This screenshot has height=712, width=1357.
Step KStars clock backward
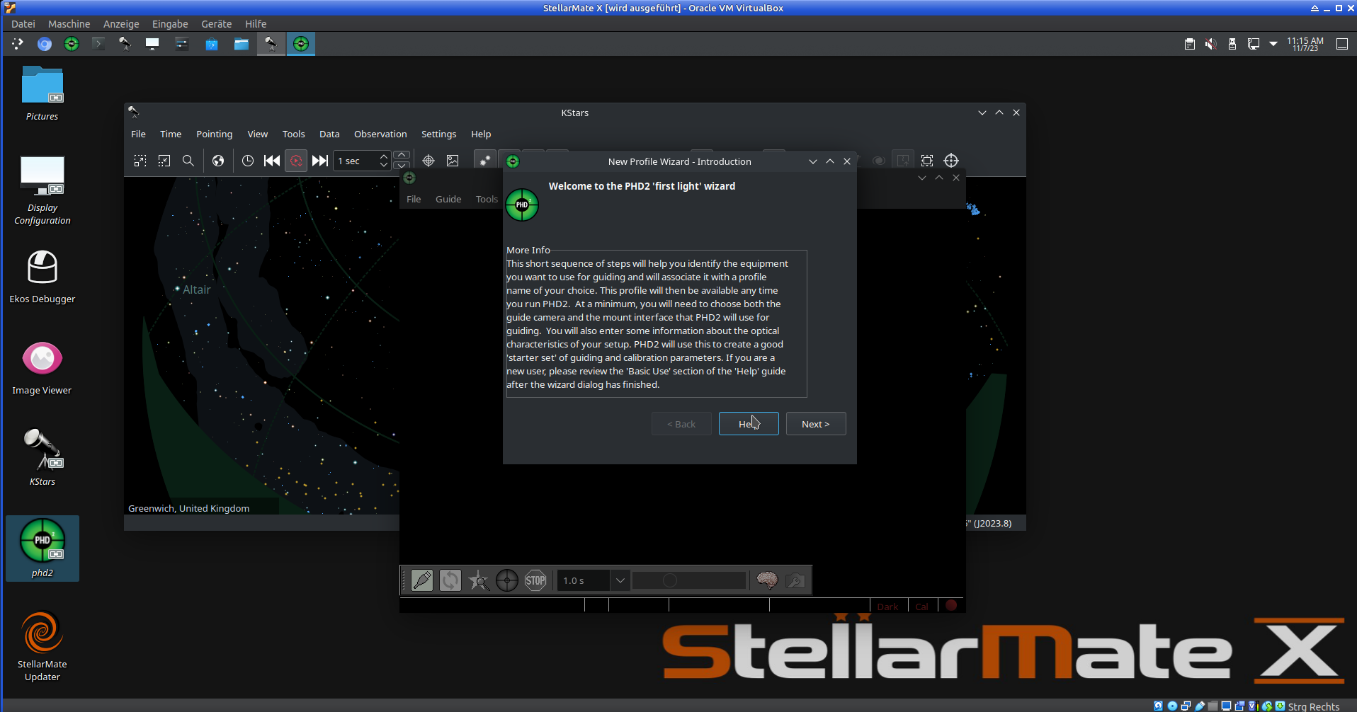(x=272, y=161)
